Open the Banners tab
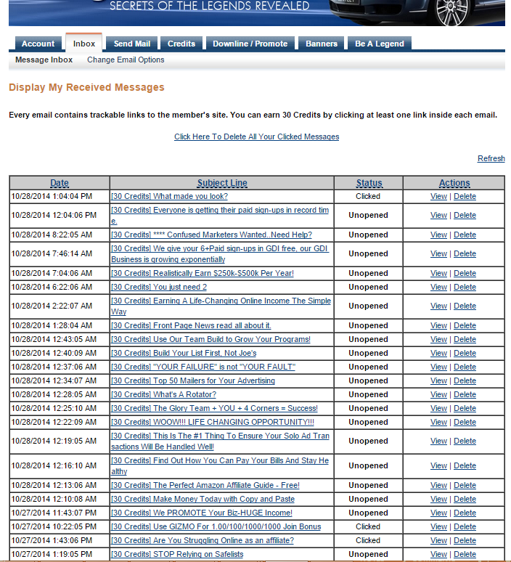The height and width of the screenshot is (562, 511). point(322,44)
